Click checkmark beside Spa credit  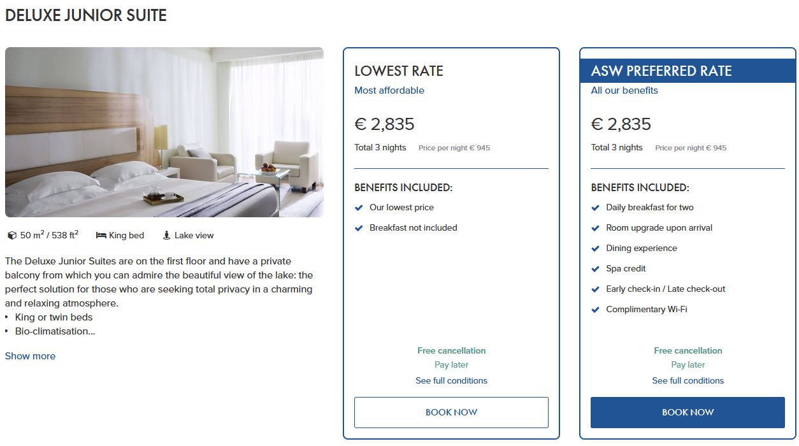[x=595, y=269]
